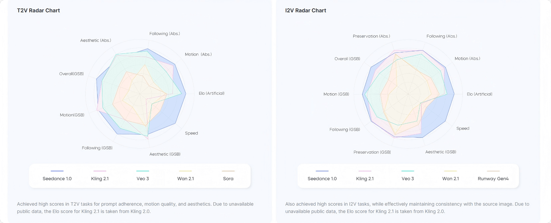Click the T2V Radar Chart title
The width and height of the screenshot is (551, 223).
pyautogui.click(x=39, y=11)
